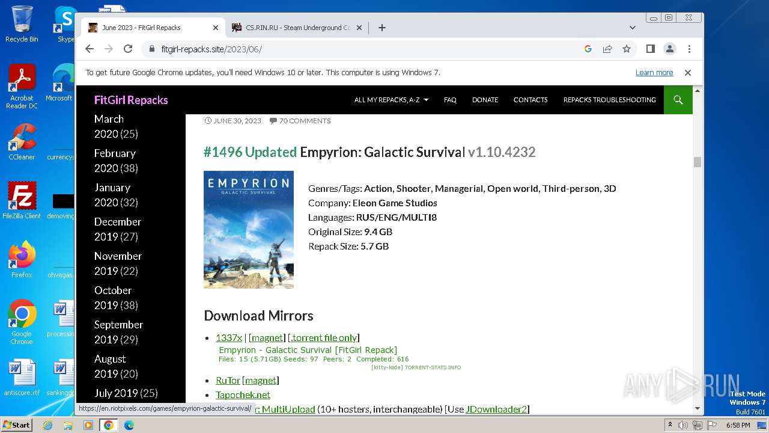769x433 pixels.
Task: Expand the tab search dropdown chevron
Action: 633,28
